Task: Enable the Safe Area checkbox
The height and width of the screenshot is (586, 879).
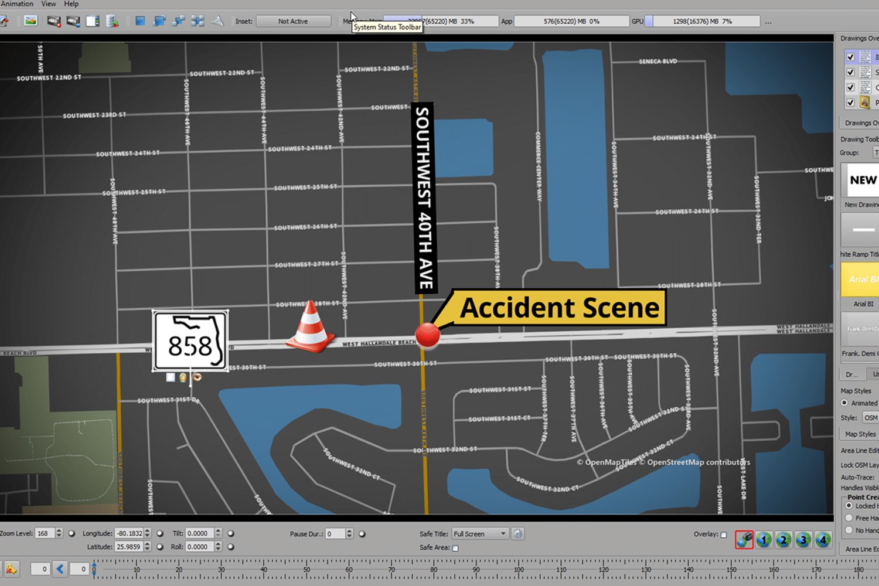Action: coord(455,548)
